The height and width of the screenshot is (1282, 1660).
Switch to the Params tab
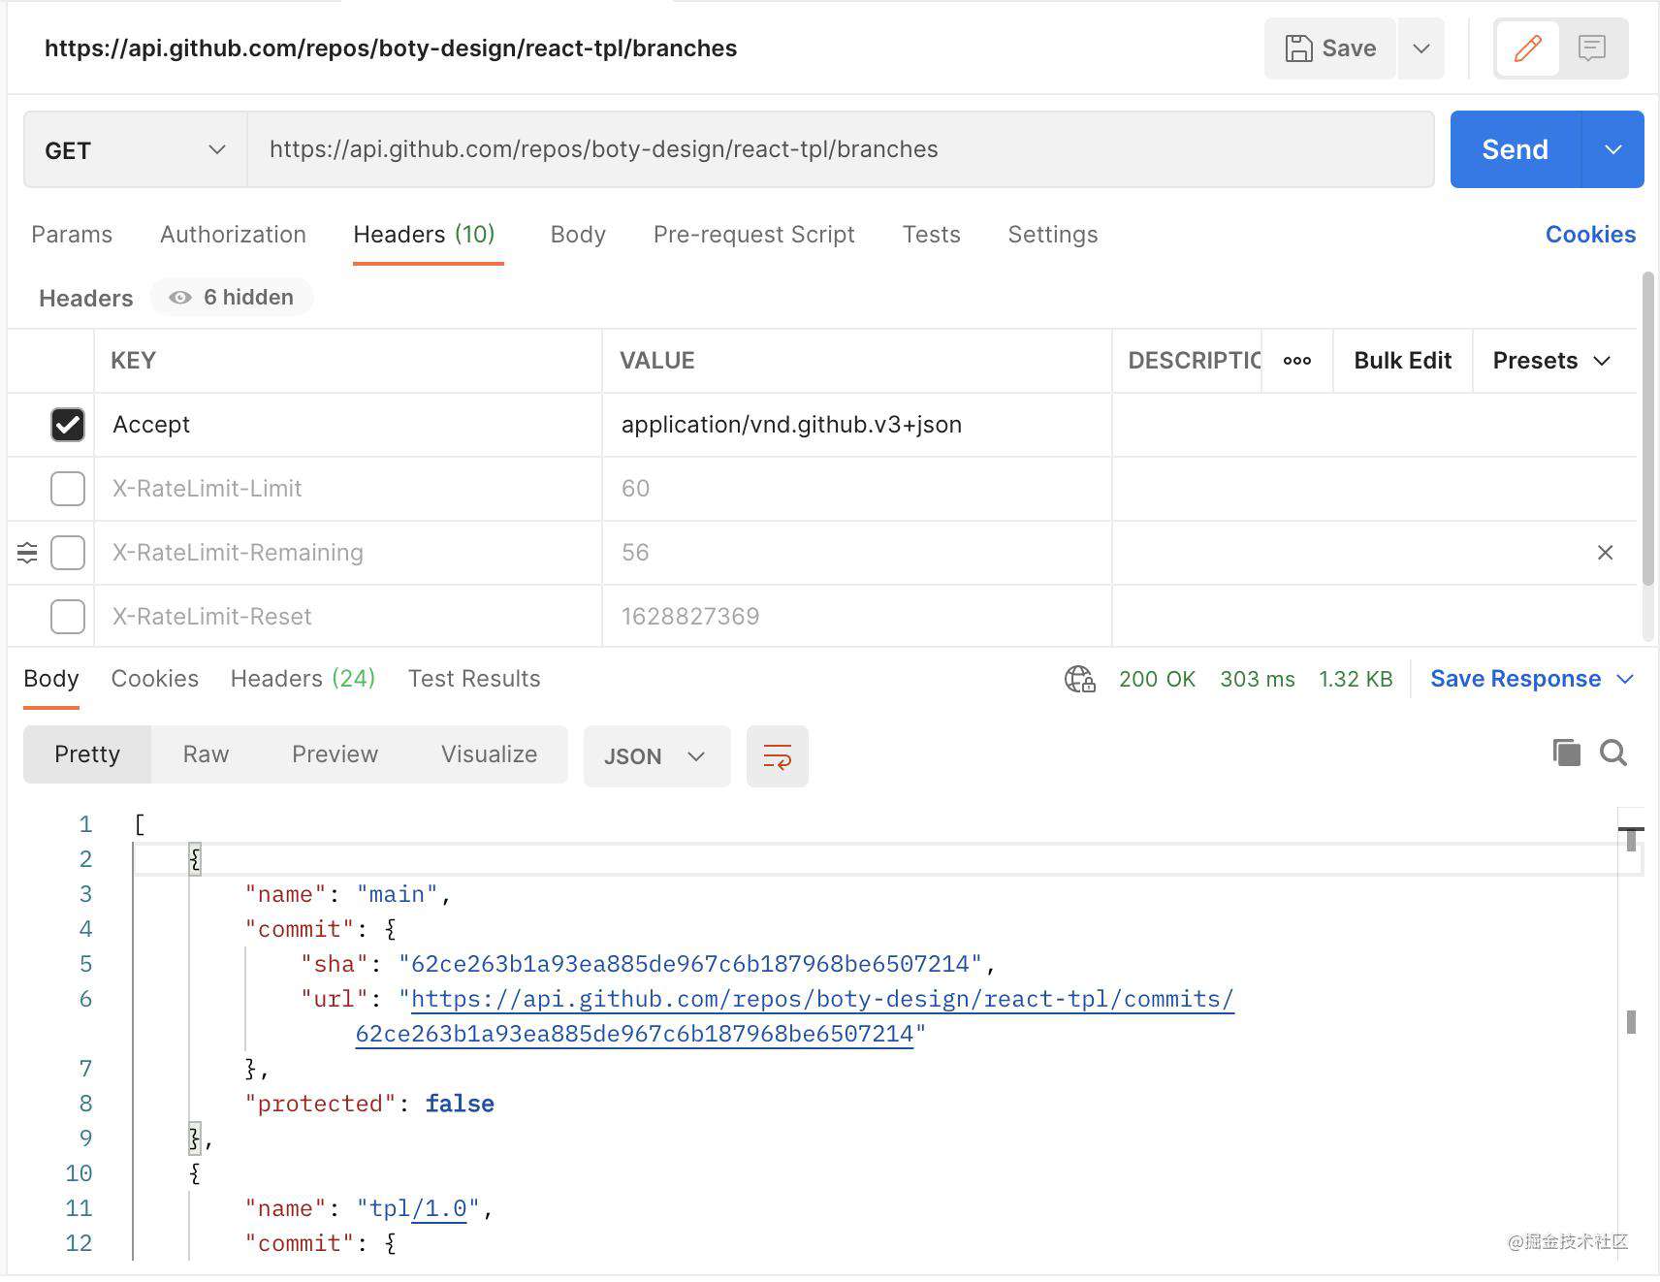click(x=72, y=235)
